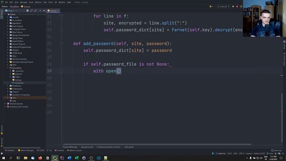Toggle fold marker on line 39
The width and height of the screenshot is (286, 161).
click(62, 71)
